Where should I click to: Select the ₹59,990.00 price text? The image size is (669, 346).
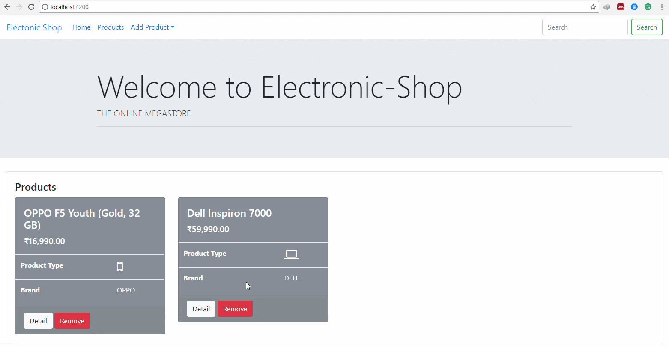(x=208, y=229)
